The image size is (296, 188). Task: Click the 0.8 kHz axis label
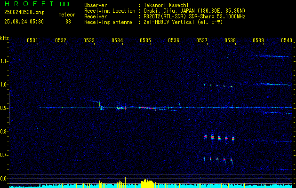coord(3,132)
